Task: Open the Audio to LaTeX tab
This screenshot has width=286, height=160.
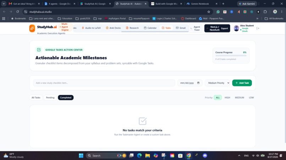Action: pos(91,28)
